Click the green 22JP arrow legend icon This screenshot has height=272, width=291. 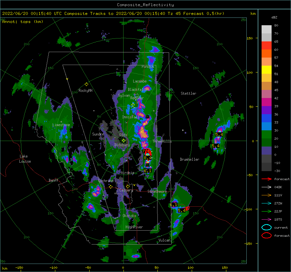point(266,211)
